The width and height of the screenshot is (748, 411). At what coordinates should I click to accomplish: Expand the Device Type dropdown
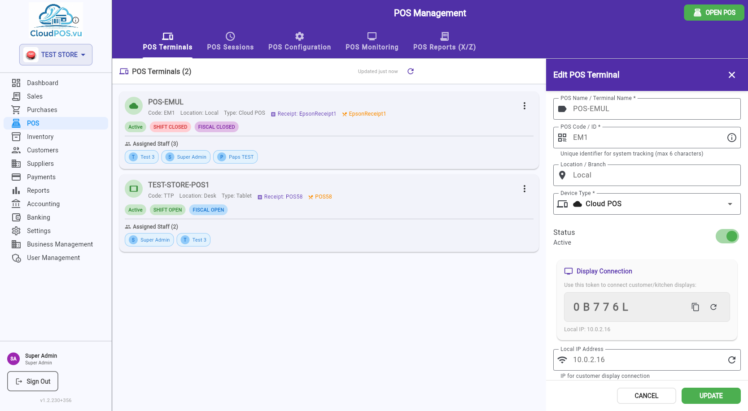[647, 204]
